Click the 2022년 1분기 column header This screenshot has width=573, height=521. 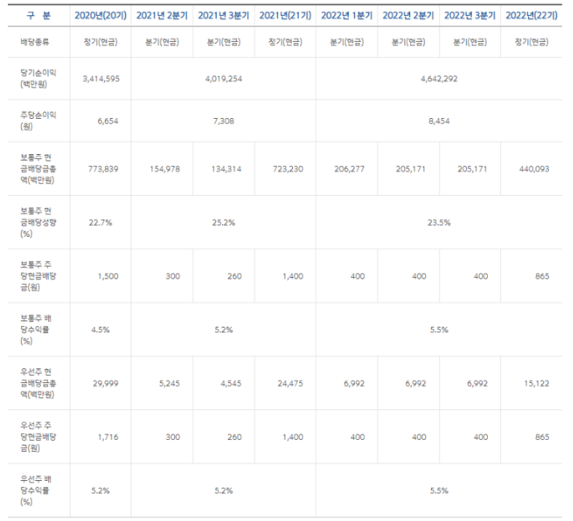tap(347, 16)
